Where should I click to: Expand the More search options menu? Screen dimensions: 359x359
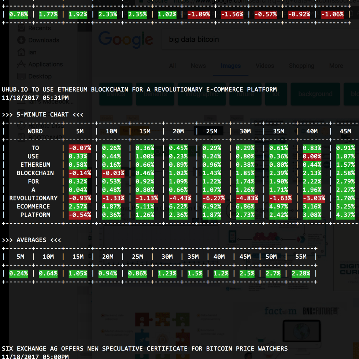pos(336,66)
